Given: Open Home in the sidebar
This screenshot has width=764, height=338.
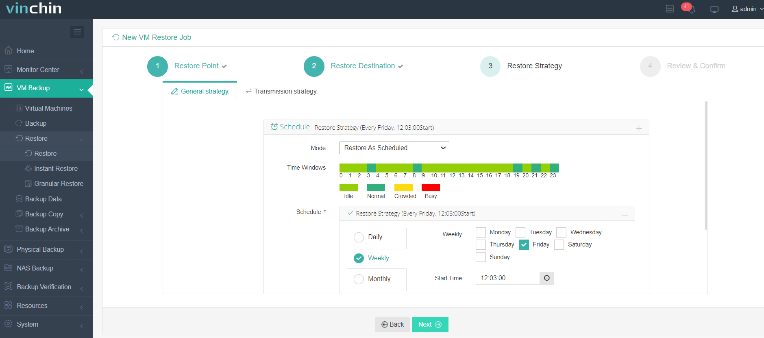Looking at the screenshot, I should coord(46,51).
